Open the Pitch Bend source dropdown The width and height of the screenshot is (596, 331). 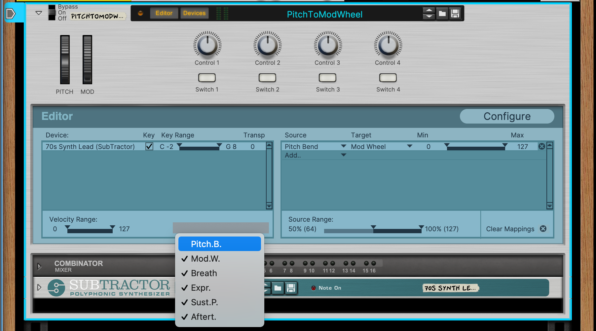[x=315, y=146]
